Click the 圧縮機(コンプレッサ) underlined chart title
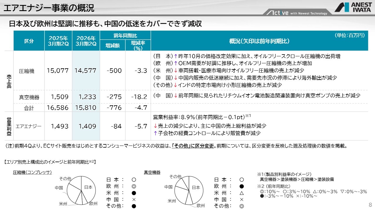 pos(32,172)
